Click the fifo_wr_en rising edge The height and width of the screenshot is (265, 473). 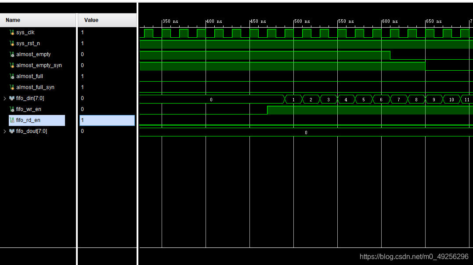click(x=267, y=110)
